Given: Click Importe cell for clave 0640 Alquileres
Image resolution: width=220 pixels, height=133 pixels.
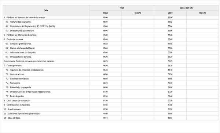Looking at the screenshot, I should coord(138,70).
